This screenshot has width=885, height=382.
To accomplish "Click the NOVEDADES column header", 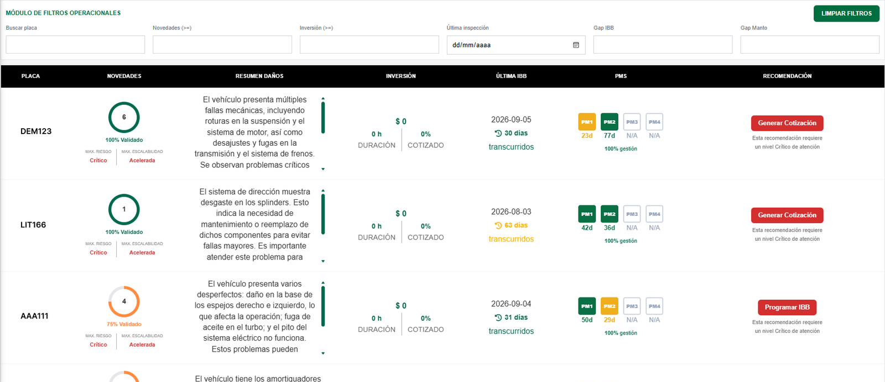I will (x=124, y=76).
